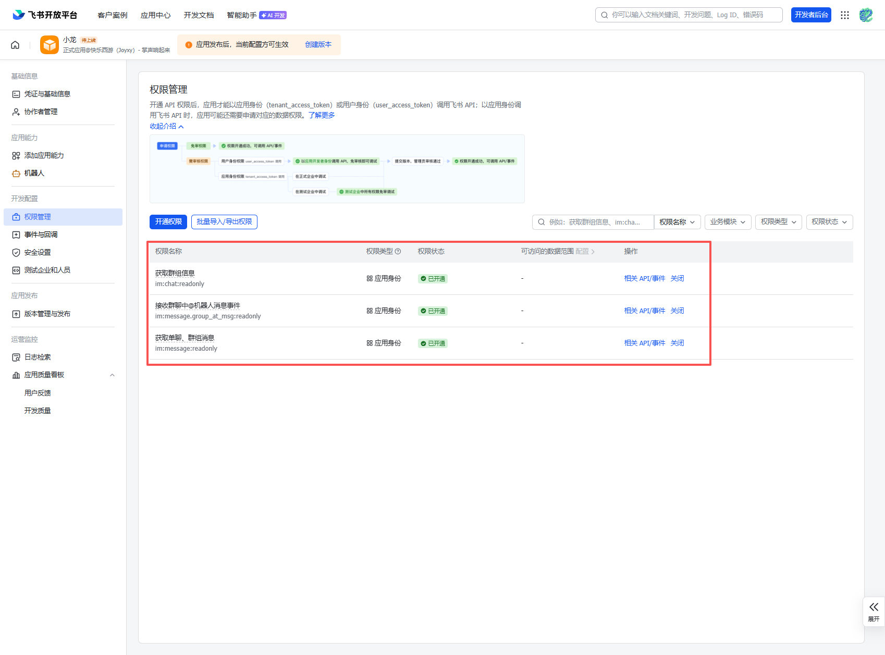Click 关闭 for 接收群聊中@机器人消息事件
Viewport: 885px width, 655px height.
tap(677, 311)
